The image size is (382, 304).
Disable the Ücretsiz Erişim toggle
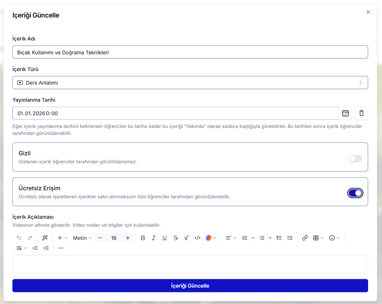point(355,193)
